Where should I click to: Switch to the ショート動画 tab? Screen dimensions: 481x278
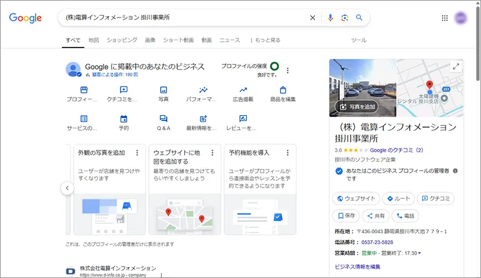pos(178,40)
